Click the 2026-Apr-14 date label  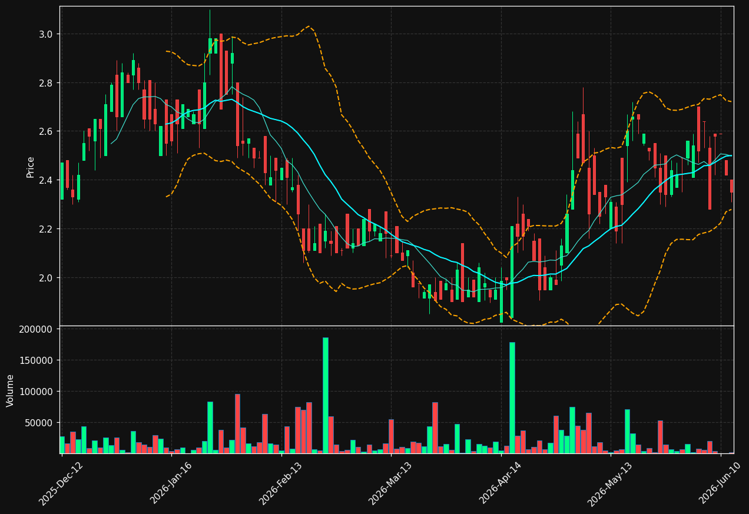coord(500,483)
